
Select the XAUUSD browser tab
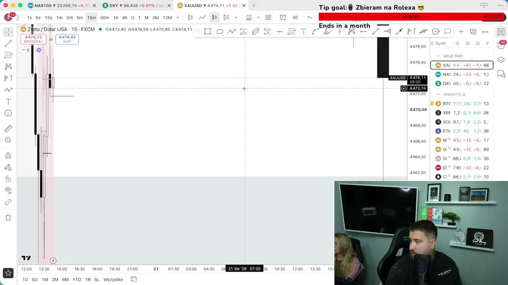tap(212, 6)
